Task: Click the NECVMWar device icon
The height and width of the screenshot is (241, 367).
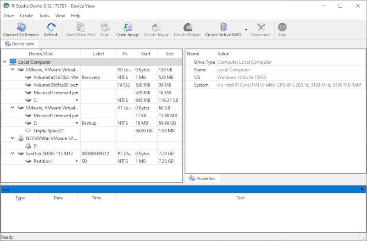Action: click(21, 138)
